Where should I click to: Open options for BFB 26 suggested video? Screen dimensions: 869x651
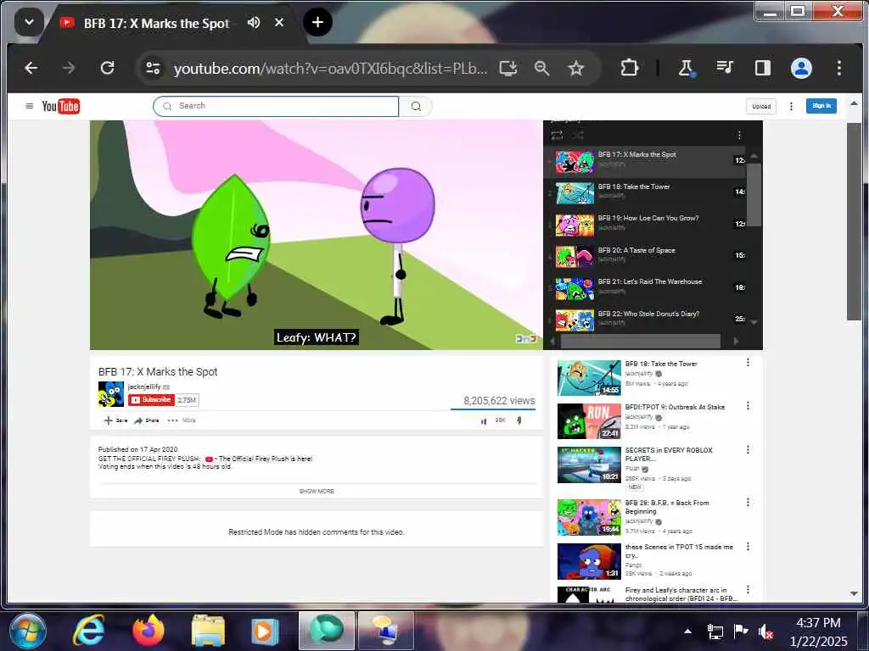[748, 502]
